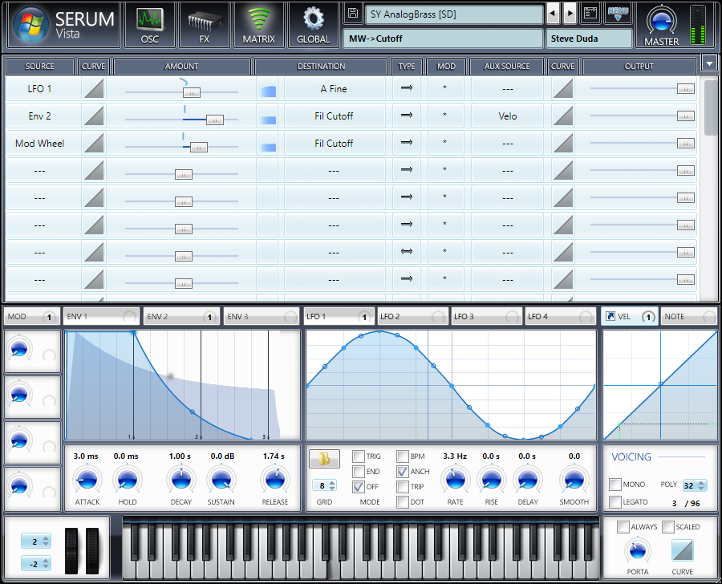Open the GLOBAL settings page
Image resolution: width=722 pixels, height=584 pixels.
point(313,26)
